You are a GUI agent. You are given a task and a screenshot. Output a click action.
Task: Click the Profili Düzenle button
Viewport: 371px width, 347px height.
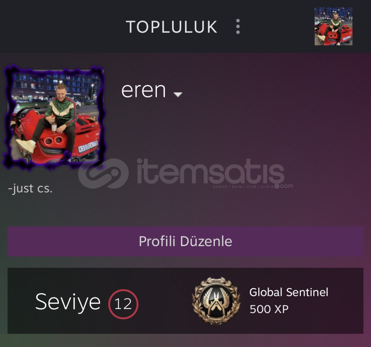click(x=185, y=241)
